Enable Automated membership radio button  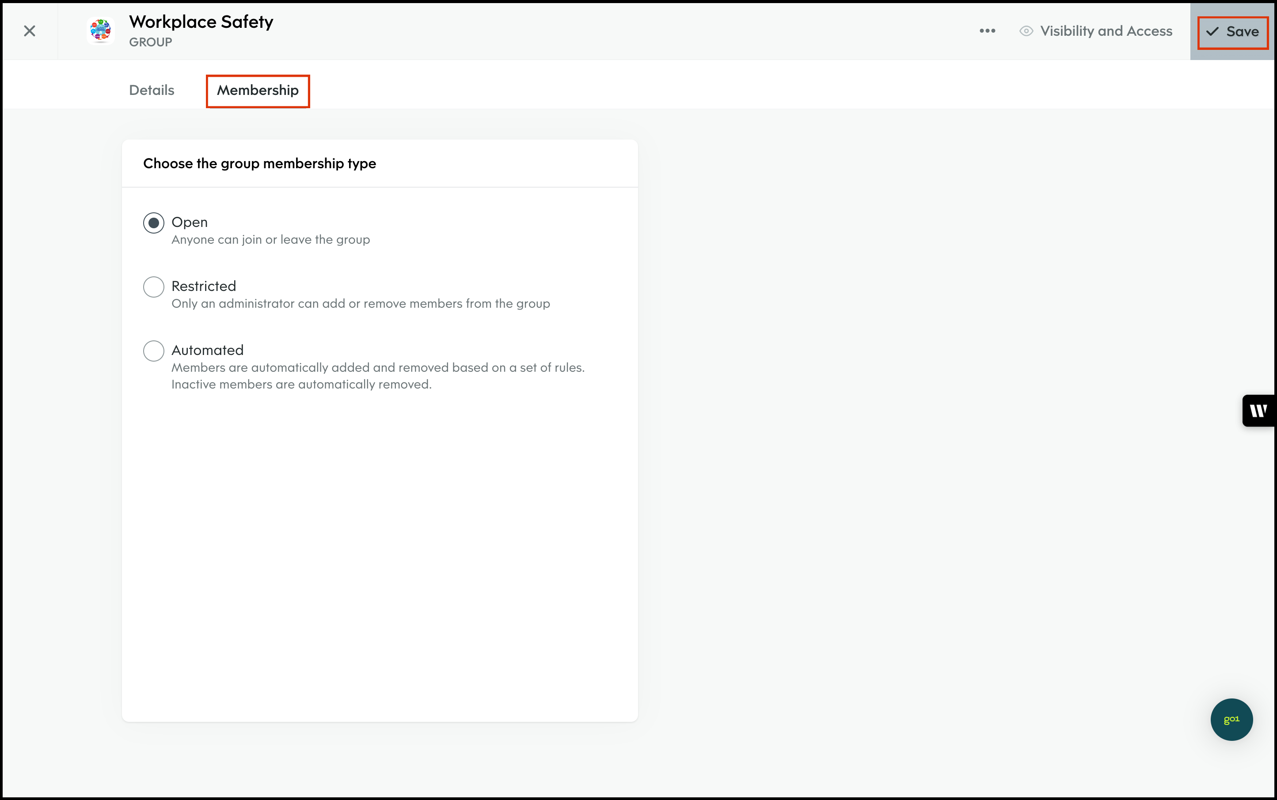point(153,351)
